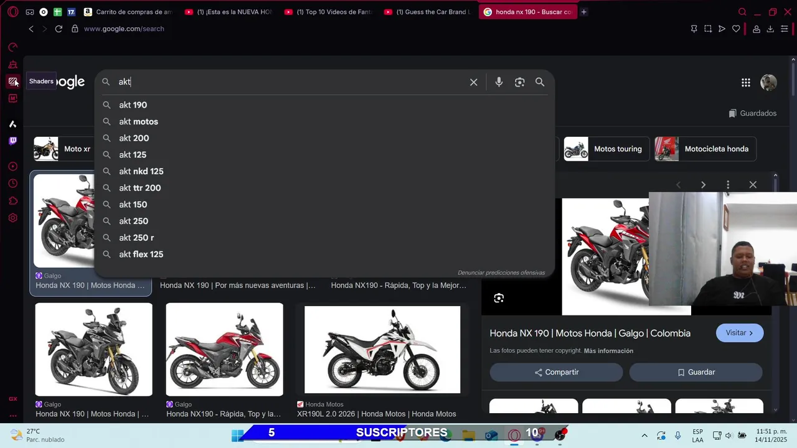
Task: Switch to Carrito de compras Amazon tab
Action: pos(128,12)
